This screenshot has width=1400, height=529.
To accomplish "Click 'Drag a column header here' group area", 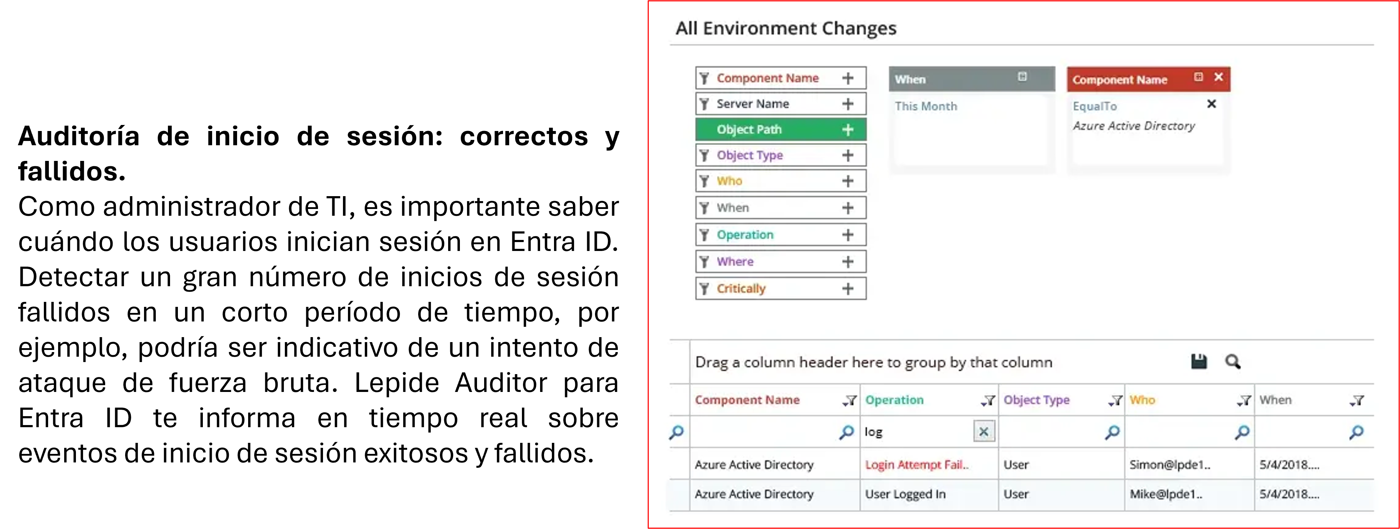I will 873,362.
